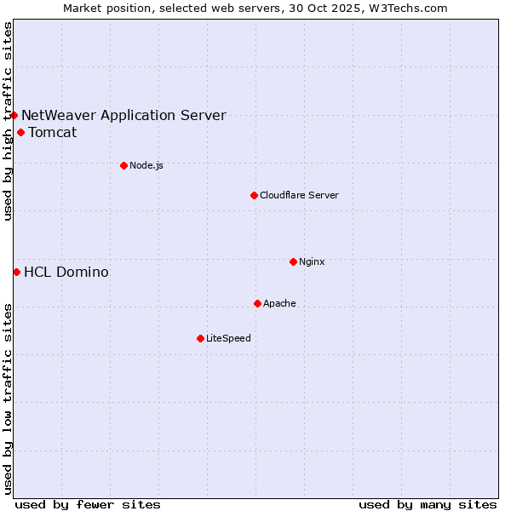Click the NetWeaver Application Server label
The image size is (511, 511).
123,115
